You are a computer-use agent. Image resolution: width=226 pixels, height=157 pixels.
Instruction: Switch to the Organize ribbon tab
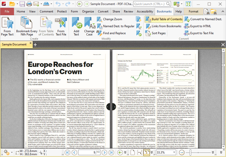pyautogui.click(x=88, y=11)
